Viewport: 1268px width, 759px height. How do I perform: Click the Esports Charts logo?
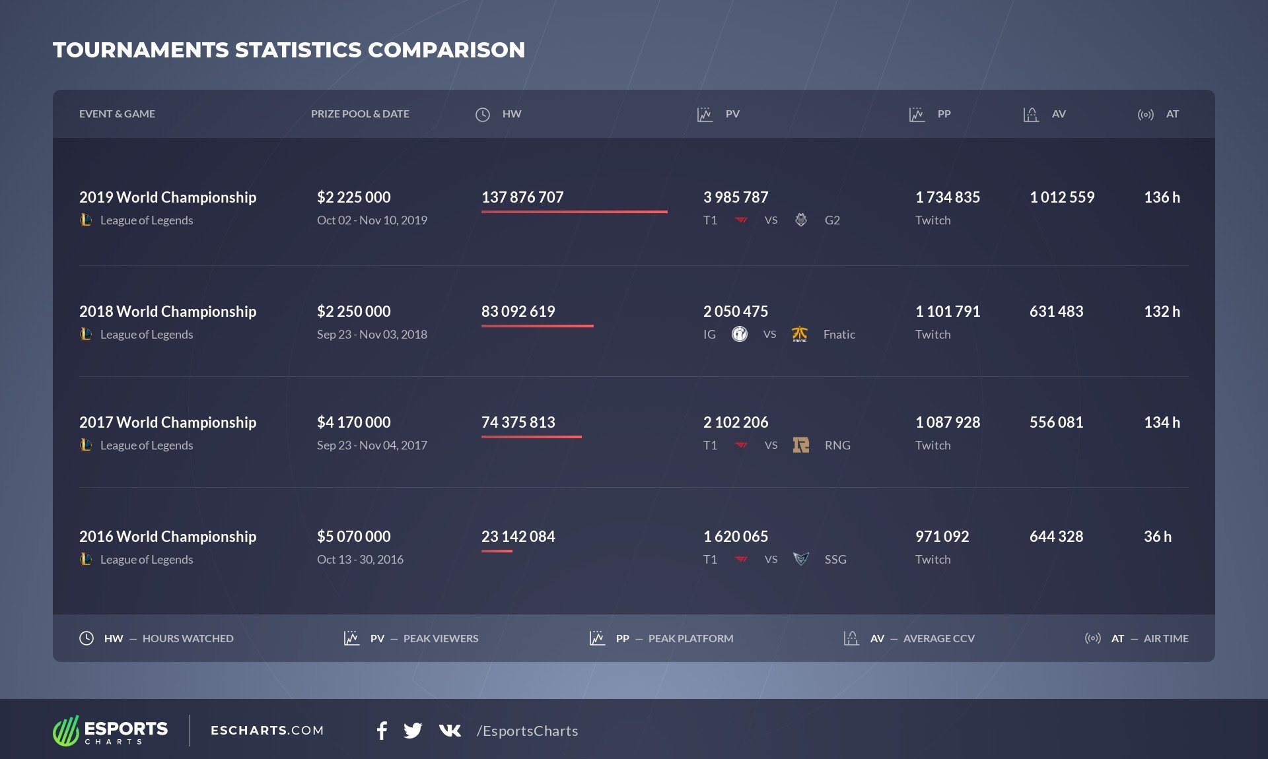click(110, 731)
